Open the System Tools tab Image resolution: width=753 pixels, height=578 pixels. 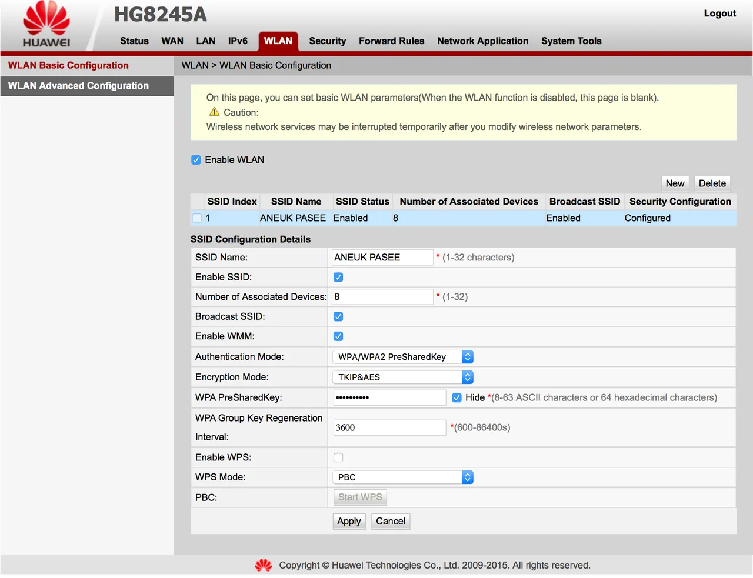[x=571, y=41]
